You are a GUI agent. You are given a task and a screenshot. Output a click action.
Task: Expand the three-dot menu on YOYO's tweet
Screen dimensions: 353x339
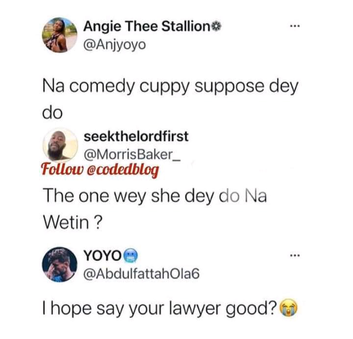tap(295, 256)
